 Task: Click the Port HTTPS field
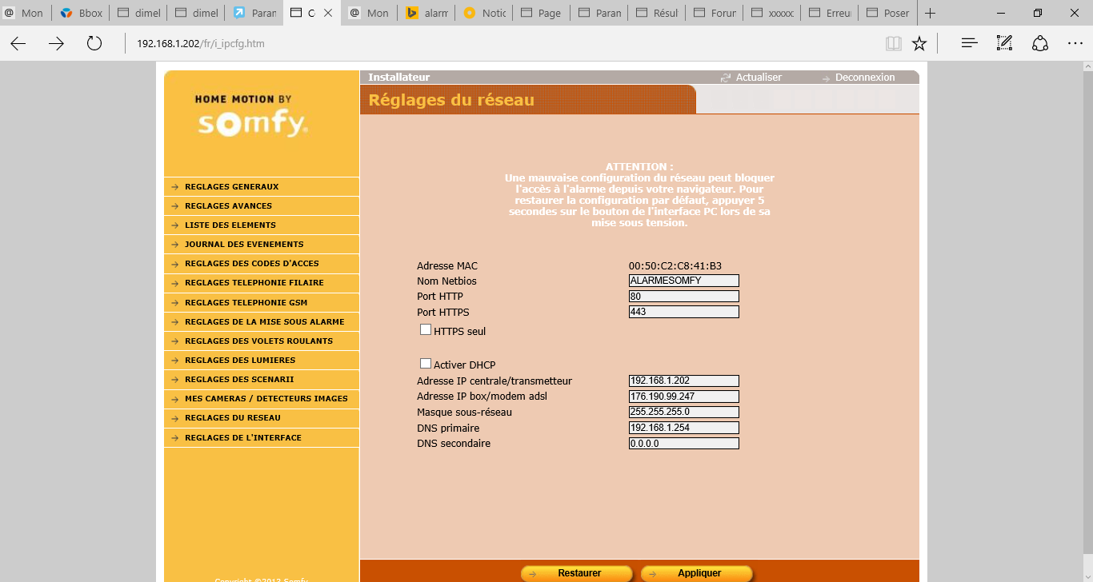[x=684, y=312]
